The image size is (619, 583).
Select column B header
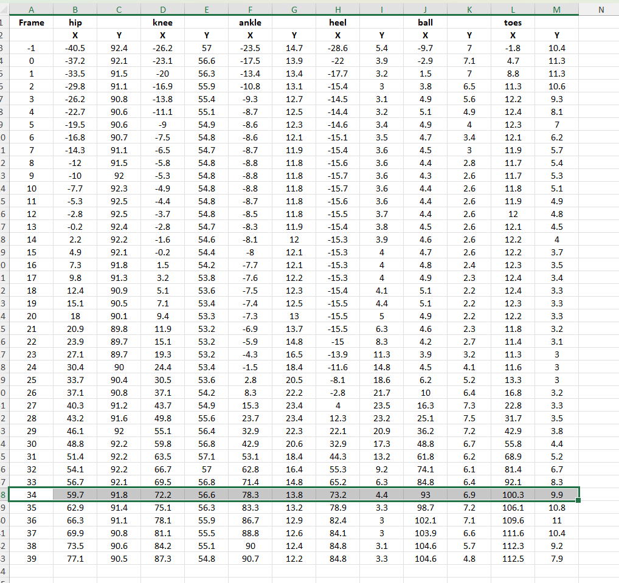pyautogui.click(x=75, y=10)
